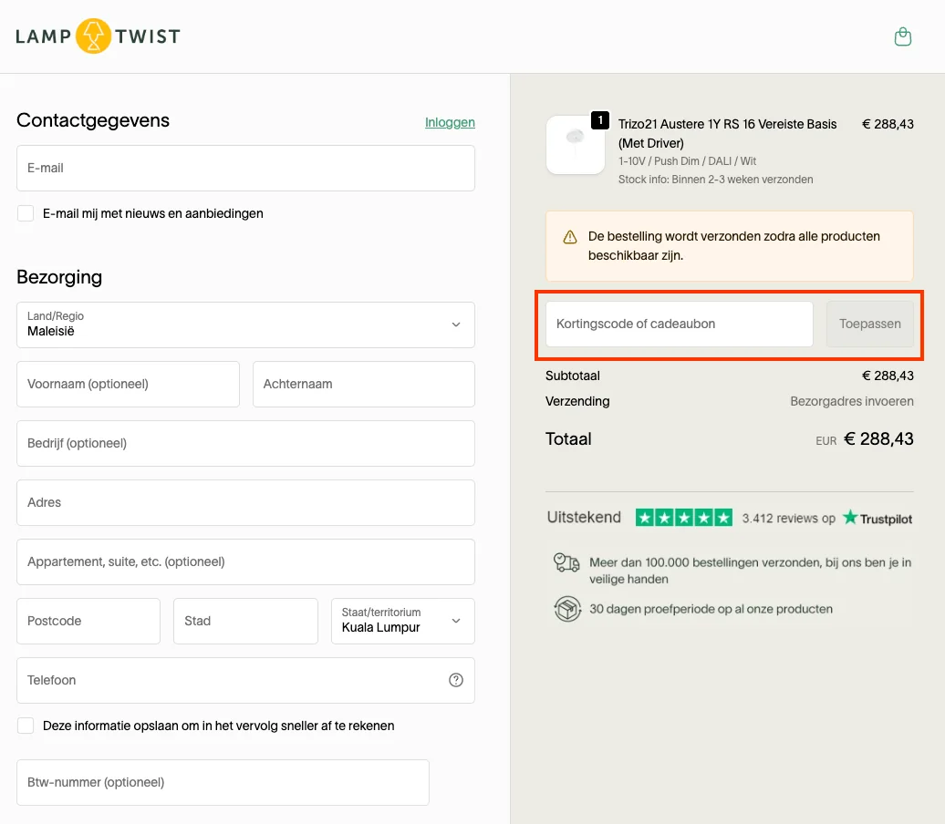Focus the E-mail input field
945x824 pixels.
point(245,168)
